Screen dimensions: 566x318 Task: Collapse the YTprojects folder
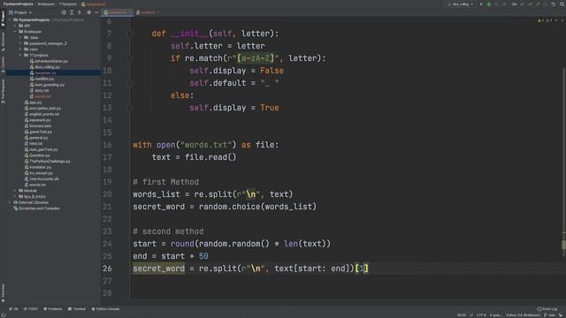coord(20,55)
